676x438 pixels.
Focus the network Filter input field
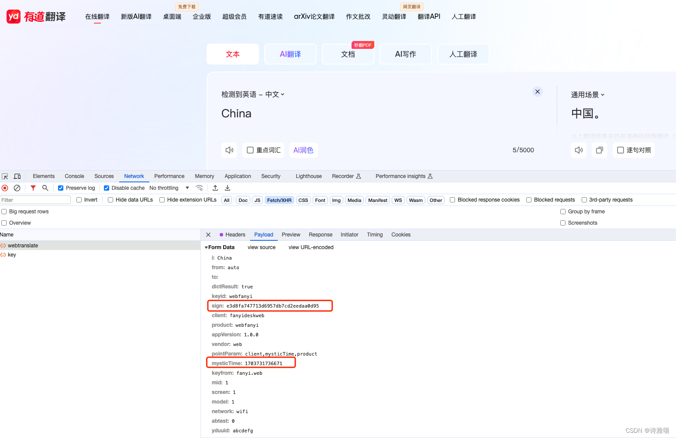[x=35, y=200]
